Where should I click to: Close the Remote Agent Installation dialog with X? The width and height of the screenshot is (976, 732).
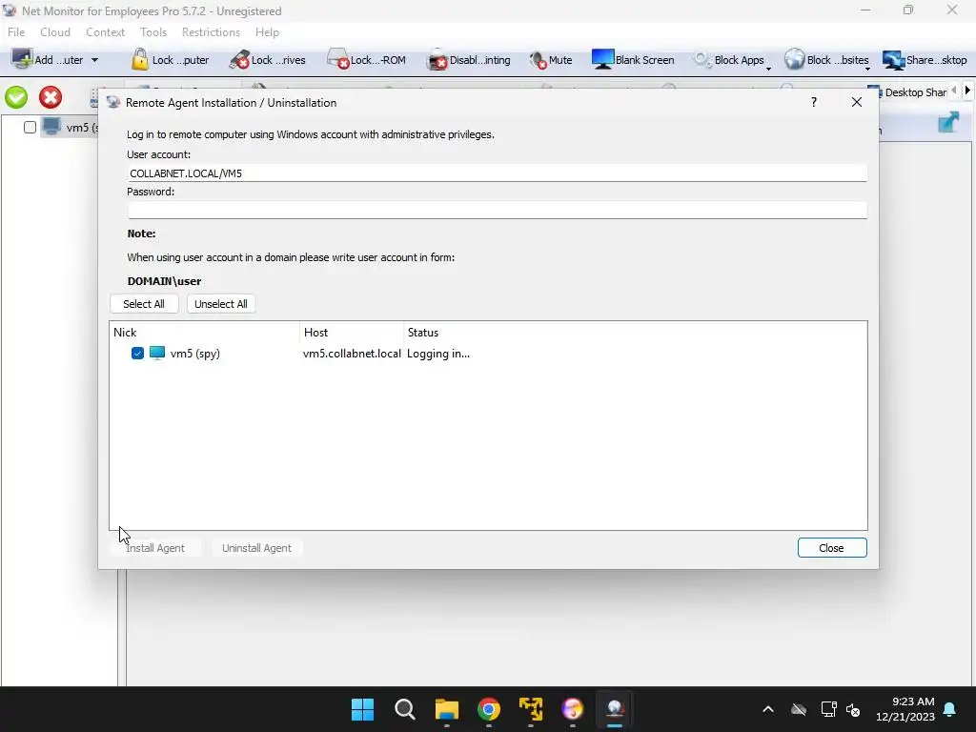(857, 102)
